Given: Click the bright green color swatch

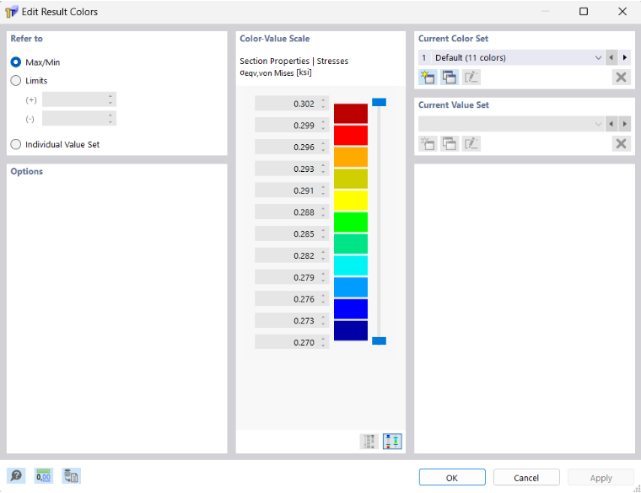Looking at the screenshot, I should pyautogui.click(x=351, y=222).
